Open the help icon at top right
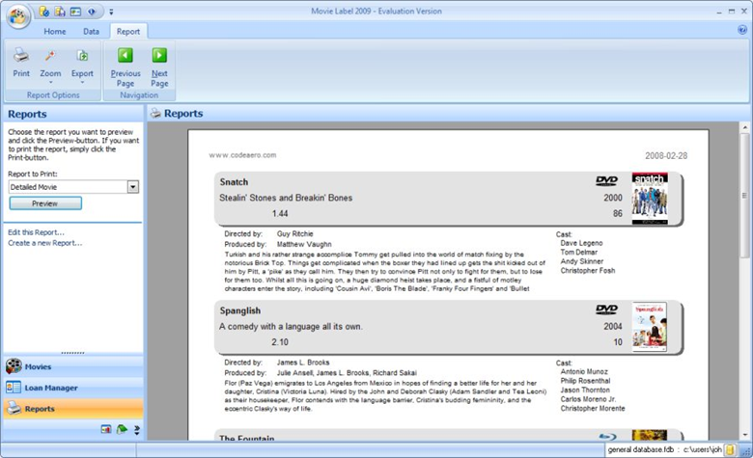The height and width of the screenshot is (458, 753). coord(742,30)
